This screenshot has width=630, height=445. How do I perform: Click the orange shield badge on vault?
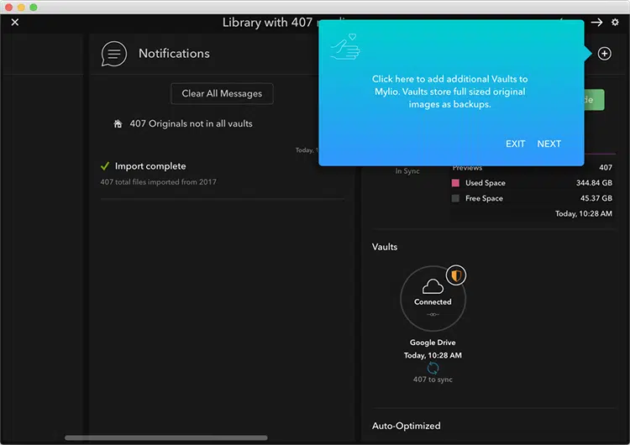[x=456, y=275]
